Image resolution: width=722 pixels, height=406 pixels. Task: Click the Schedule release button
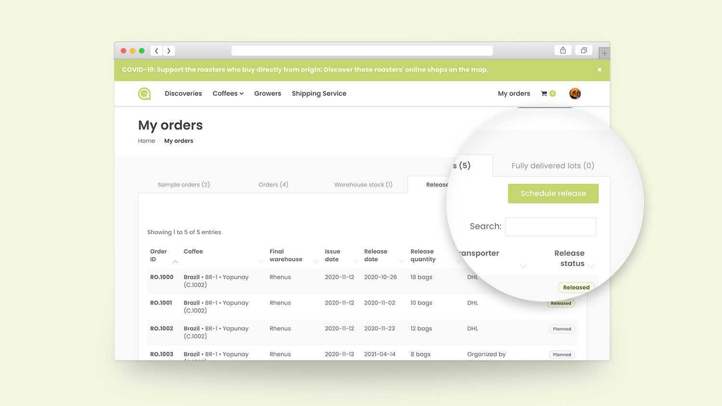pyautogui.click(x=553, y=193)
